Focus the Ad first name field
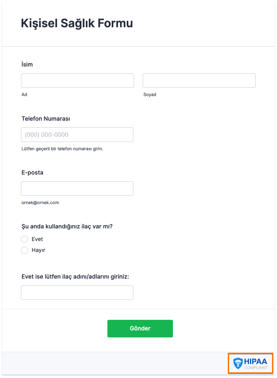 pos(77,80)
